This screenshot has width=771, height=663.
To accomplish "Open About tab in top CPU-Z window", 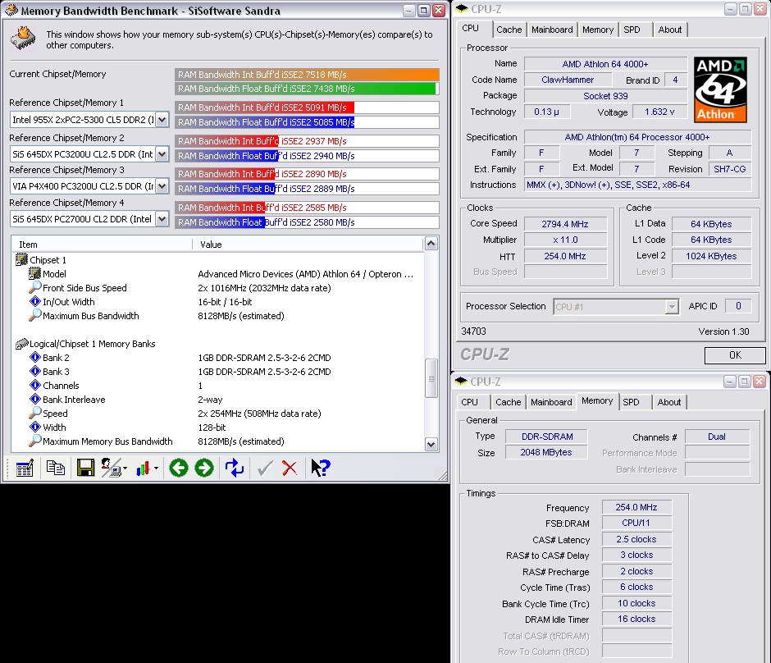I will [x=670, y=30].
